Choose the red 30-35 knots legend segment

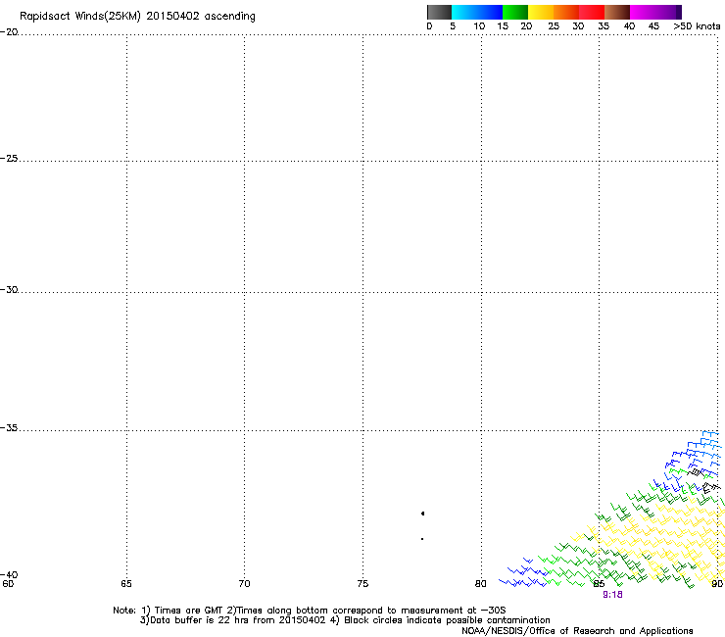(592, 12)
